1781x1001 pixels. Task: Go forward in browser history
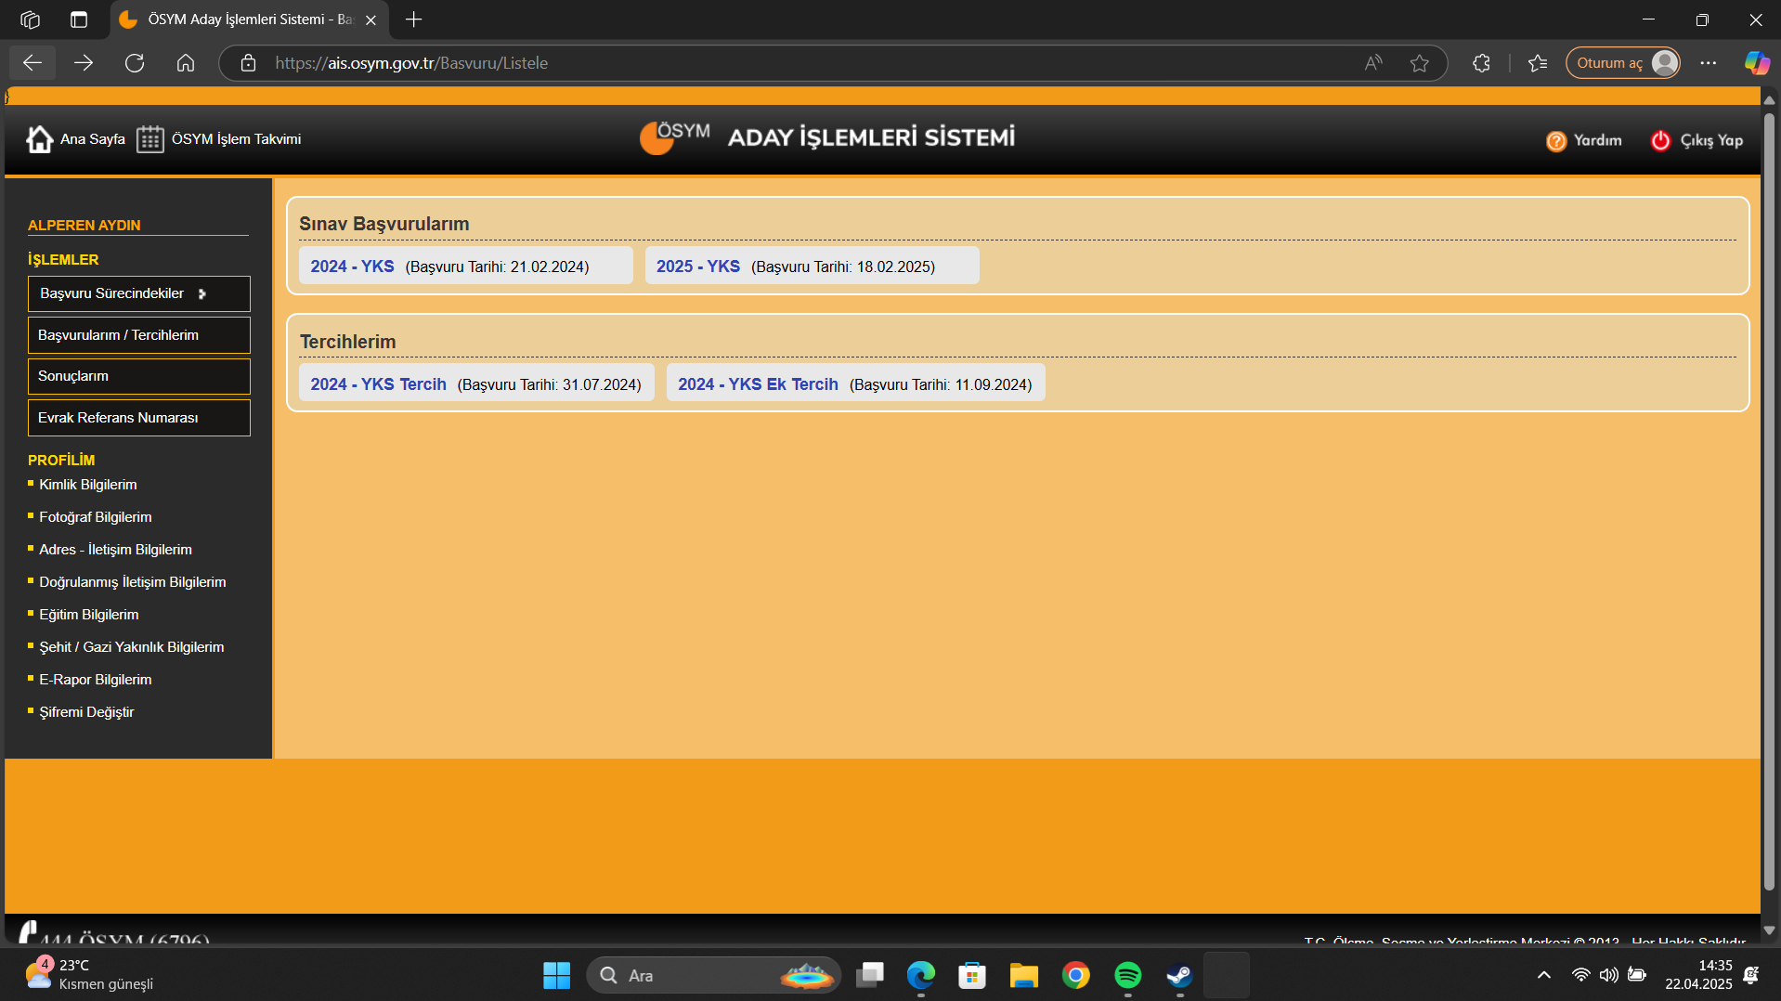pos(84,63)
